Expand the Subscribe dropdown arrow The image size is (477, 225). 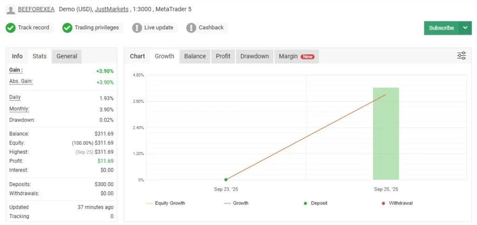(465, 28)
